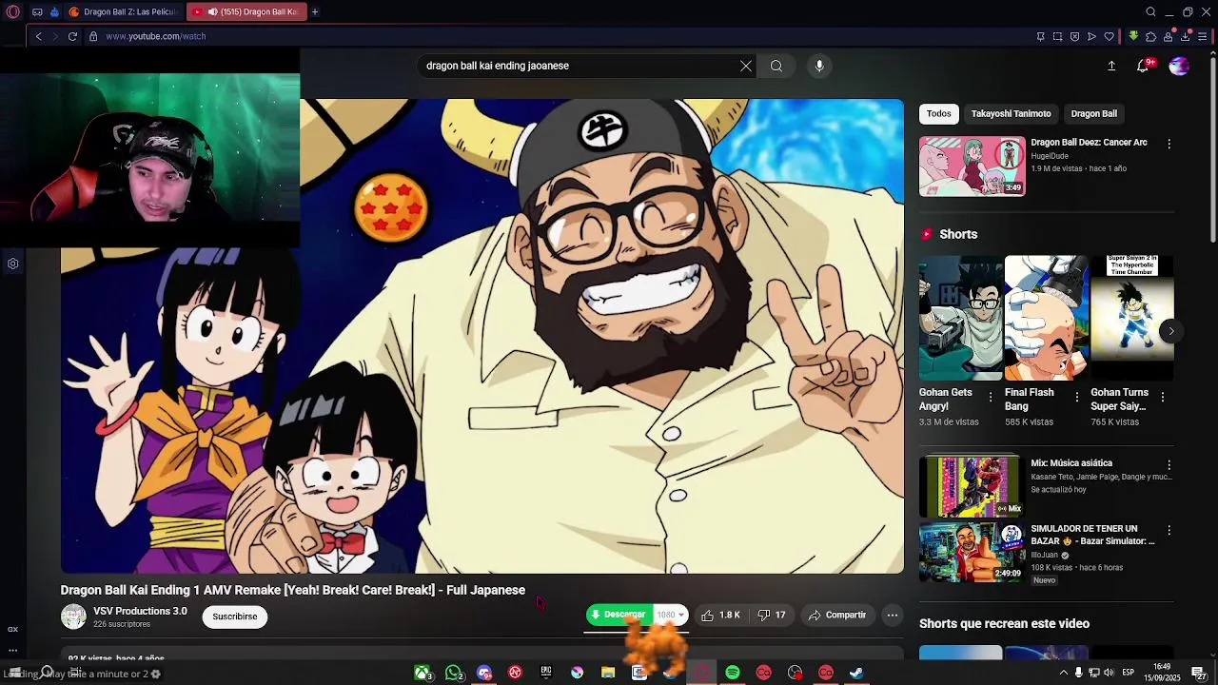Click the YouTube search magnifier button

click(x=776, y=66)
